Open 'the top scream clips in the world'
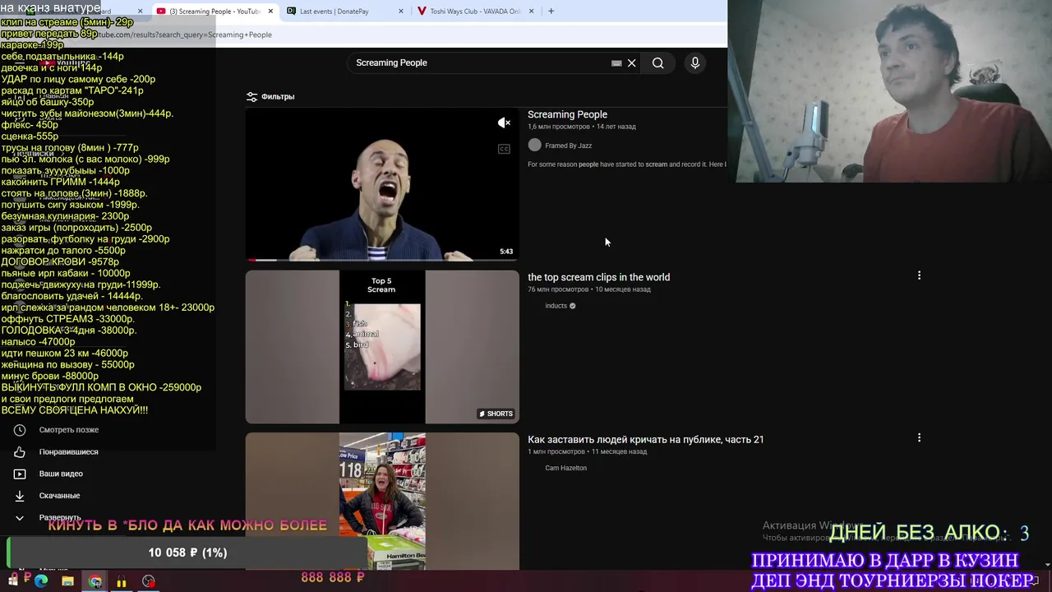The width and height of the screenshot is (1052, 592). pyautogui.click(x=598, y=277)
